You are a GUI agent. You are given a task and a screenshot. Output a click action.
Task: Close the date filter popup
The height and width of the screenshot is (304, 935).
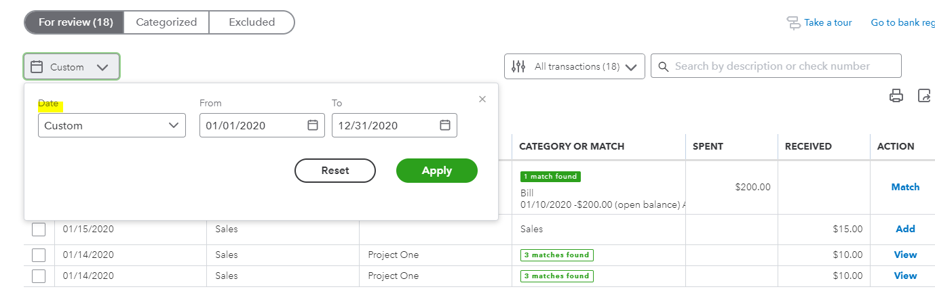[x=482, y=99]
